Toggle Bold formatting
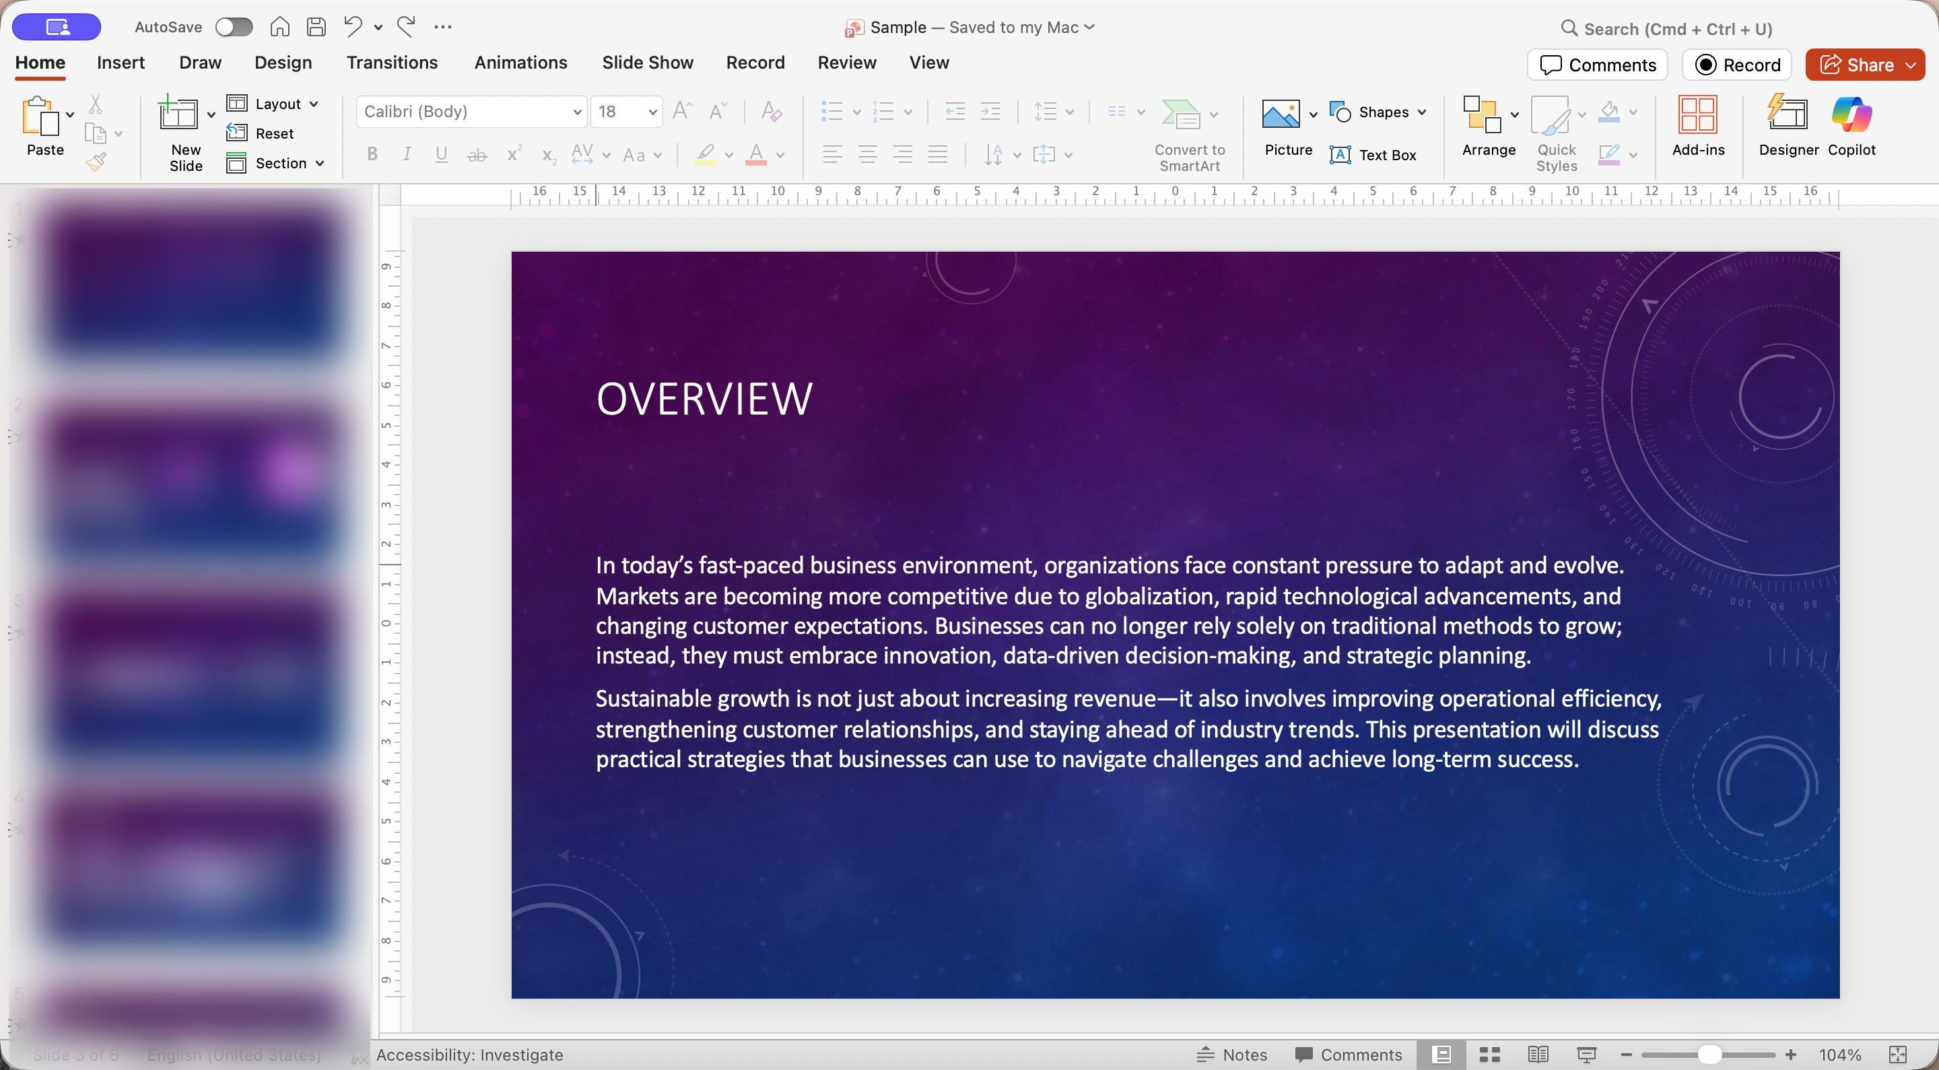 (x=372, y=155)
